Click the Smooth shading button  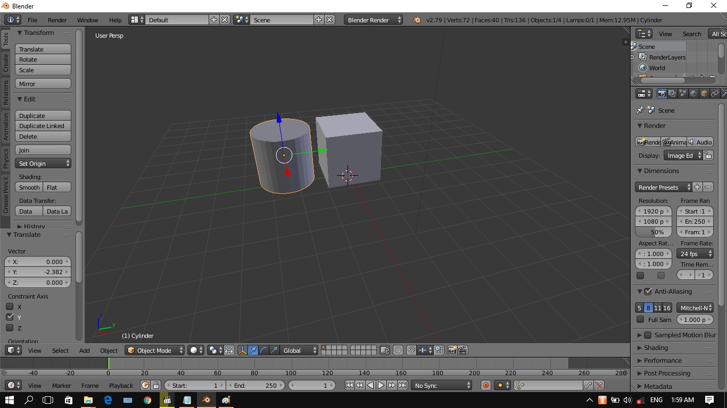[x=29, y=187]
